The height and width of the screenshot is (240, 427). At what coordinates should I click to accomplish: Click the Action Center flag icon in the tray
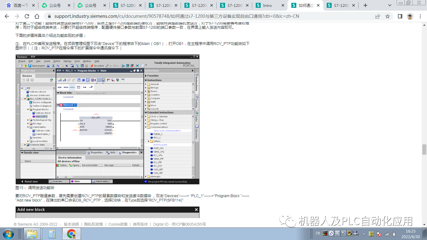click(x=379, y=234)
